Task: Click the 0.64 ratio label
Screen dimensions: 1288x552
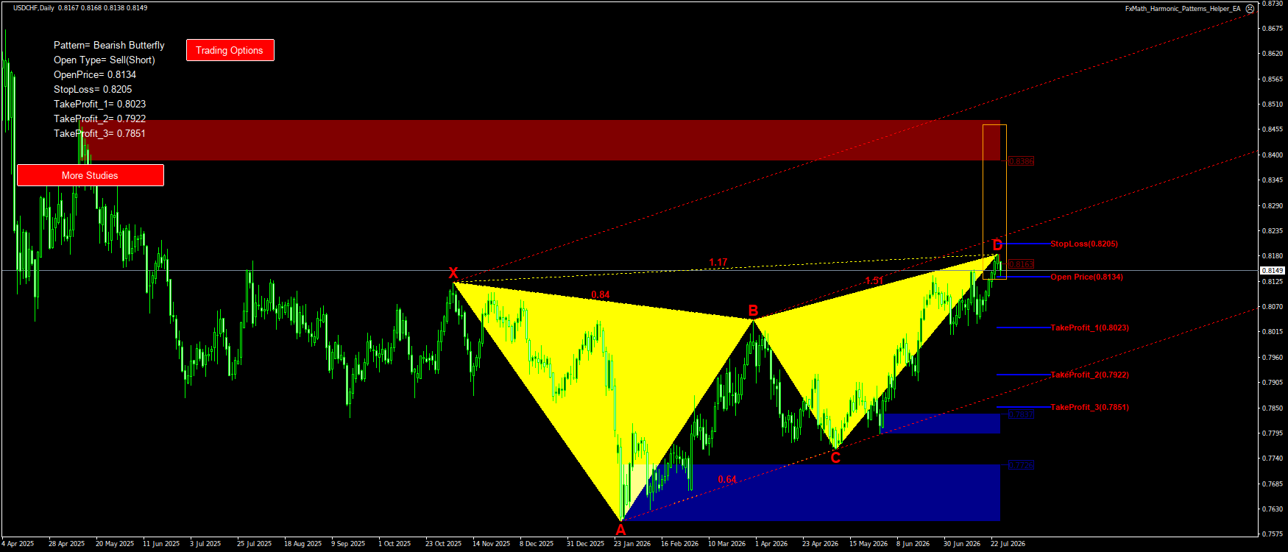Action: click(727, 479)
